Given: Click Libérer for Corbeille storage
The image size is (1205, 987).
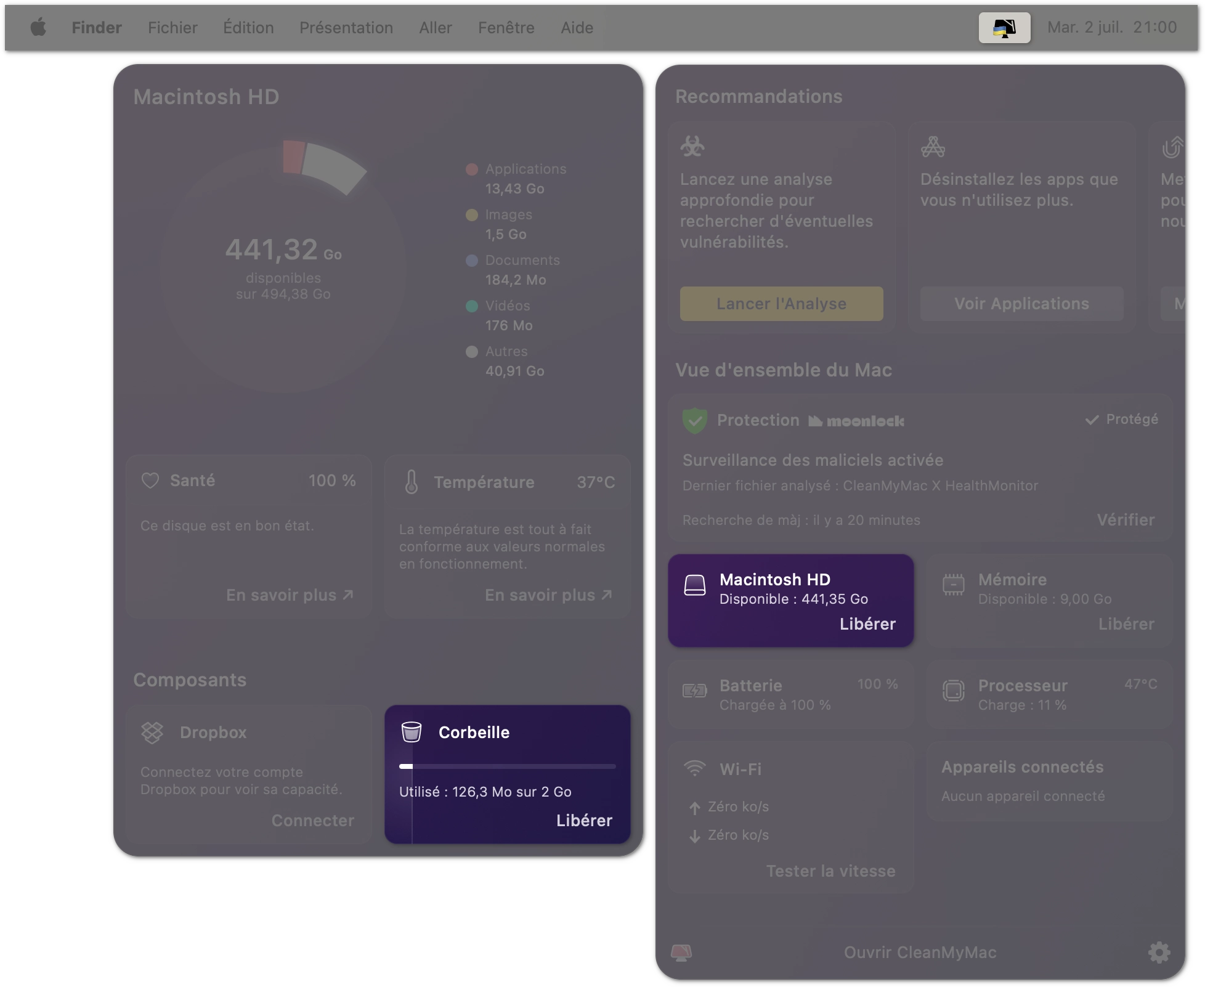Looking at the screenshot, I should pos(583,820).
